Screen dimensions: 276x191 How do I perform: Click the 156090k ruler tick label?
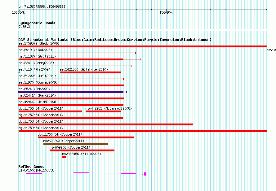[166, 12]
